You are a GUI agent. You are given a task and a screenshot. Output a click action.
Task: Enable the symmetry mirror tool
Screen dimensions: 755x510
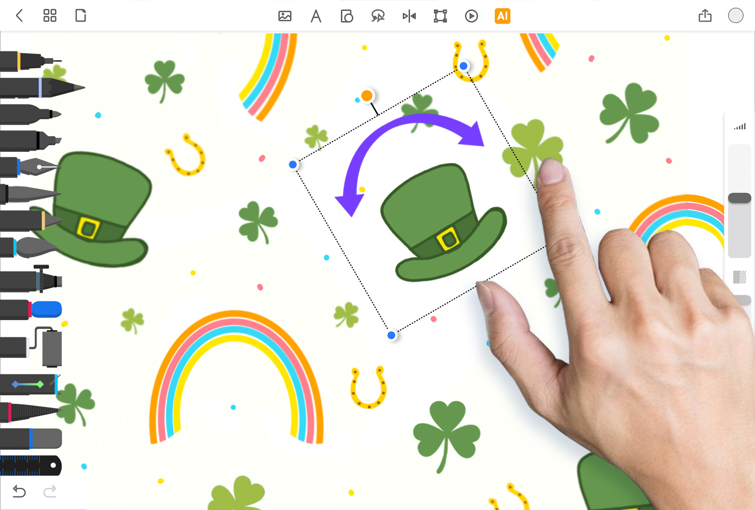tap(409, 16)
